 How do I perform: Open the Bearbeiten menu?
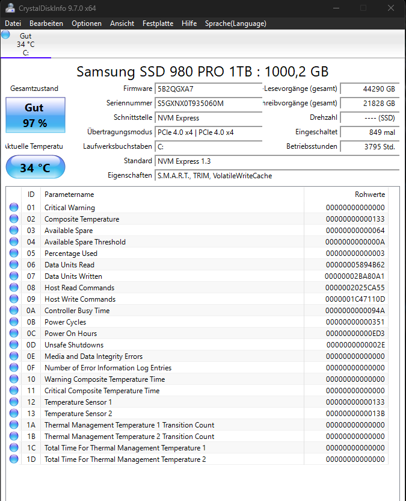point(46,23)
